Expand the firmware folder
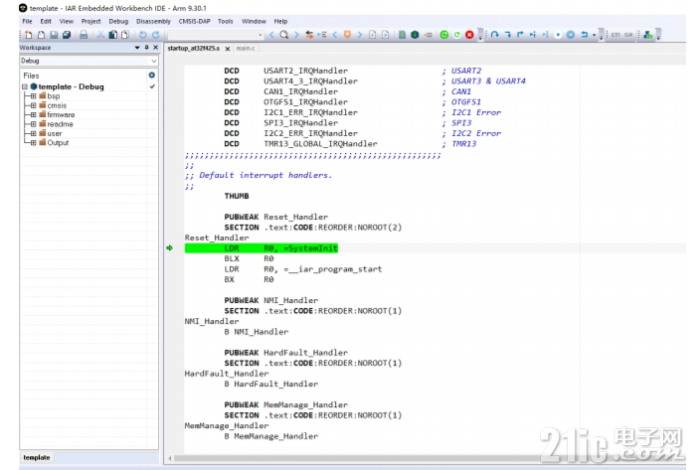The image size is (693, 470). click(33, 114)
